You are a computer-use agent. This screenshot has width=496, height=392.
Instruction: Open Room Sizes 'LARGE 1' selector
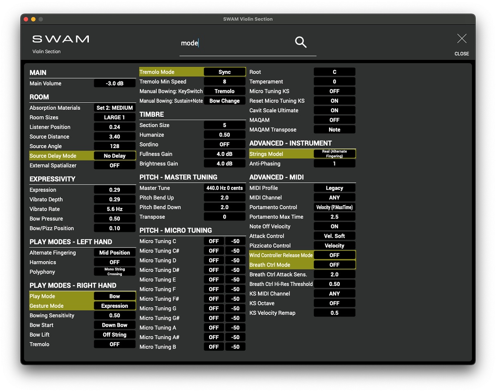[114, 117]
